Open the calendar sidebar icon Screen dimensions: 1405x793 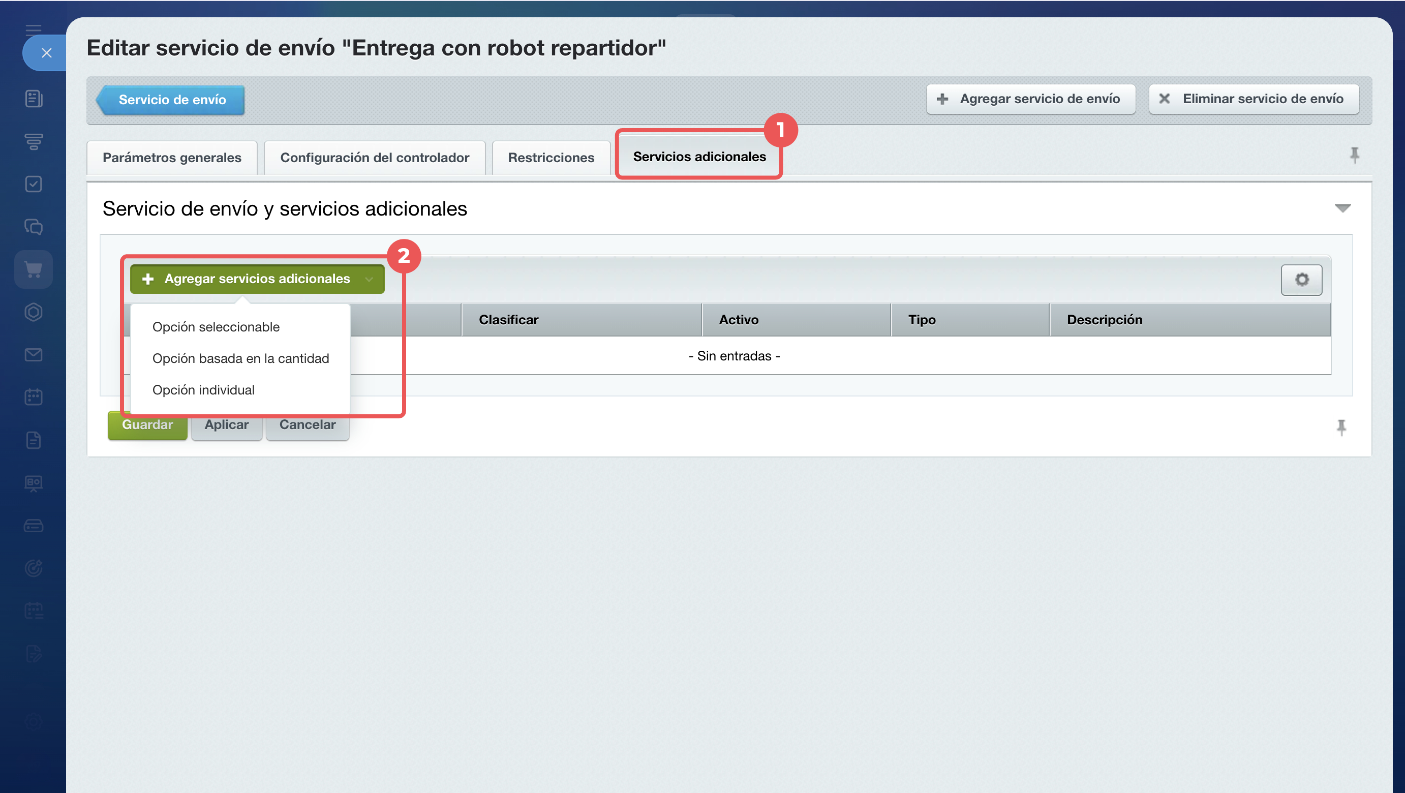(x=34, y=397)
